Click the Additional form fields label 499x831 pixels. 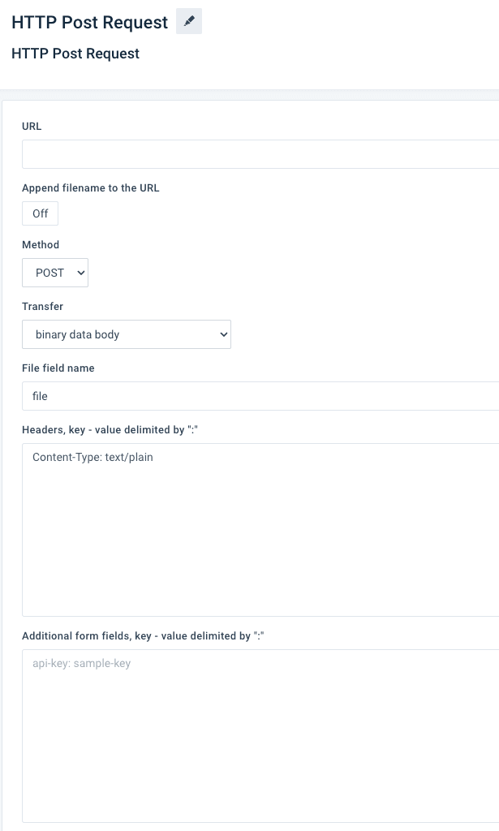click(x=144, y=636)
